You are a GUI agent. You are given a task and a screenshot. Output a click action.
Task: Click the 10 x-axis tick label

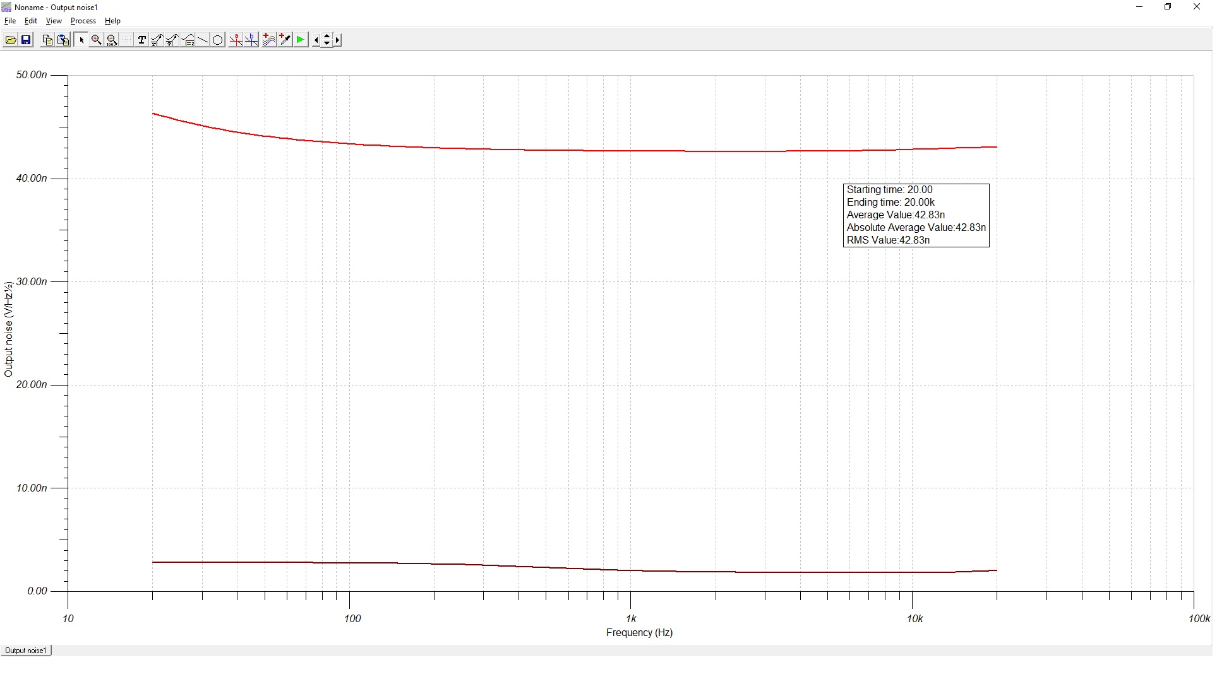tap(68, 619)
